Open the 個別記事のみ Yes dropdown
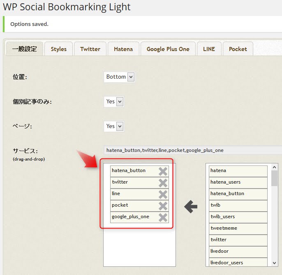The width and height of the screenshot is (282, 275). point(114,102)
